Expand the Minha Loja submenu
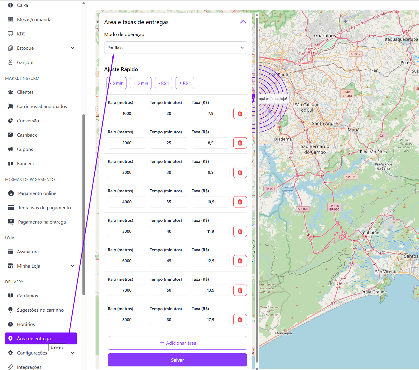The height and width of the screenshot is (370, 419). (x=73, y=266)
